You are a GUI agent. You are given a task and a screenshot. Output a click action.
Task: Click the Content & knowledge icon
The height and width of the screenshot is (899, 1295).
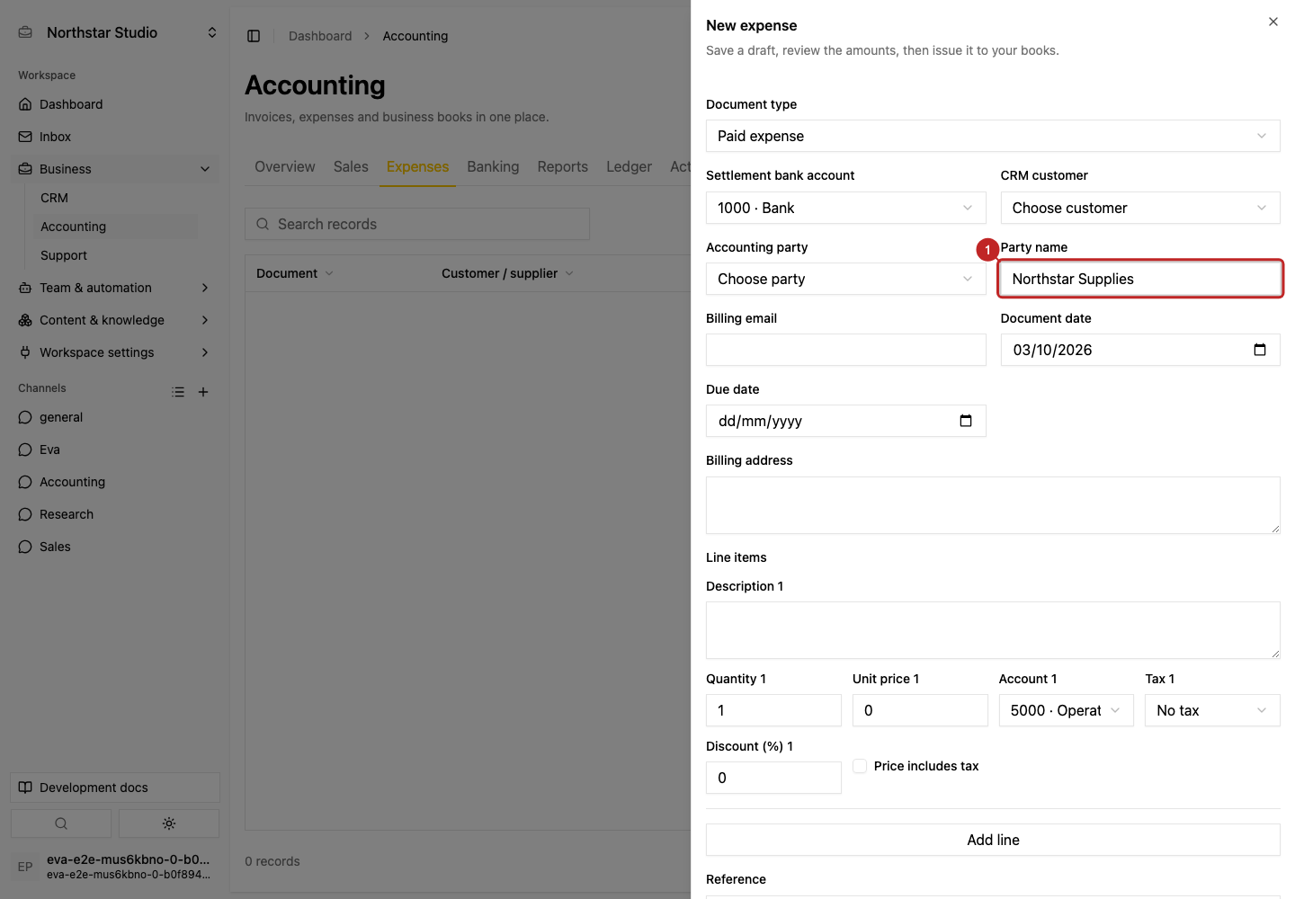tap(25, 320)
